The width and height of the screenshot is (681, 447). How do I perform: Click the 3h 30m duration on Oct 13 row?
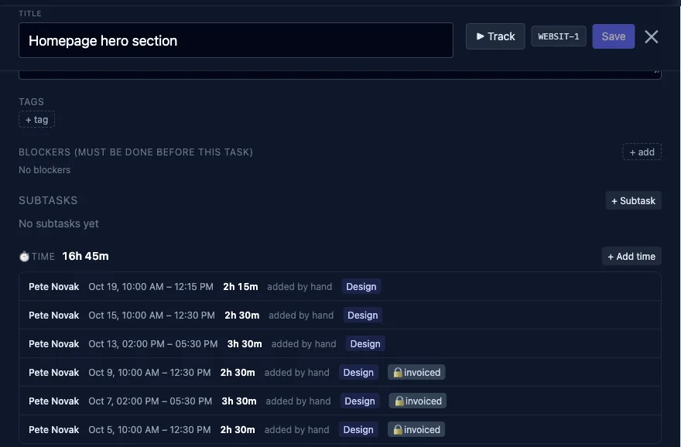click(x=245, y=343)
